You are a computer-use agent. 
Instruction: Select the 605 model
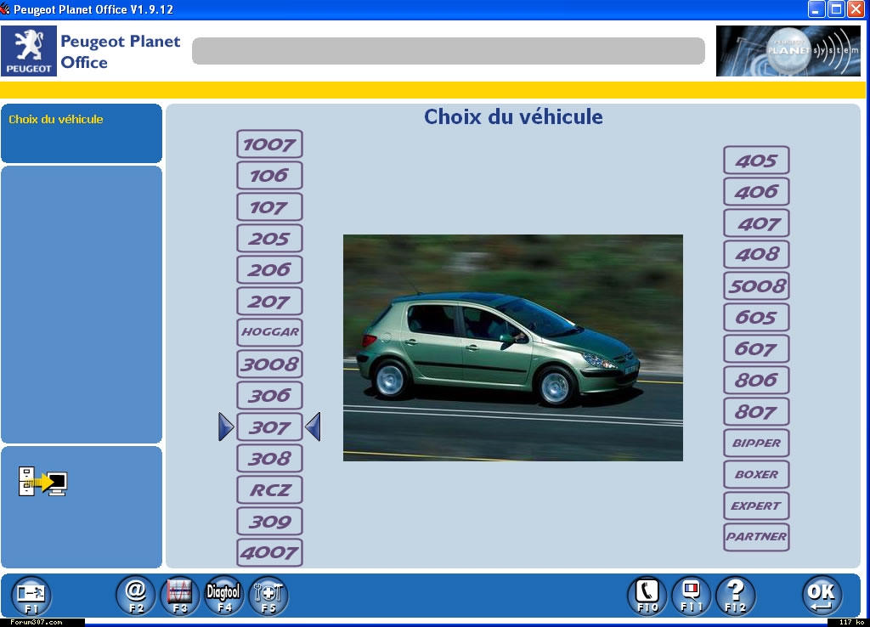[756, 318]
